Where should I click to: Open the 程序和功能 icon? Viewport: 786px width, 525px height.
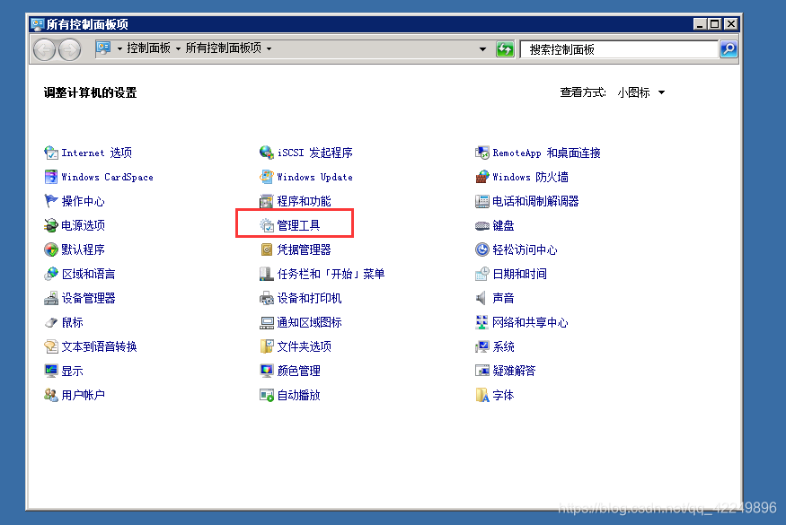point(267,201)
